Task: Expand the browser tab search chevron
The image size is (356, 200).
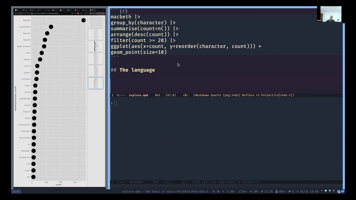Action: pos(104,10)
